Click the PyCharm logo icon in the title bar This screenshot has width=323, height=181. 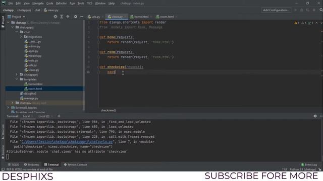(4, 3)
